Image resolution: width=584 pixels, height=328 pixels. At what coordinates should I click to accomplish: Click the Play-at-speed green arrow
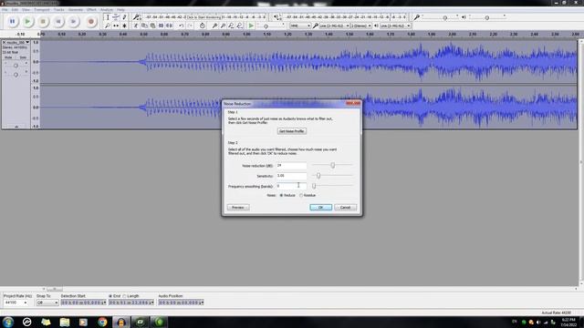251,26
